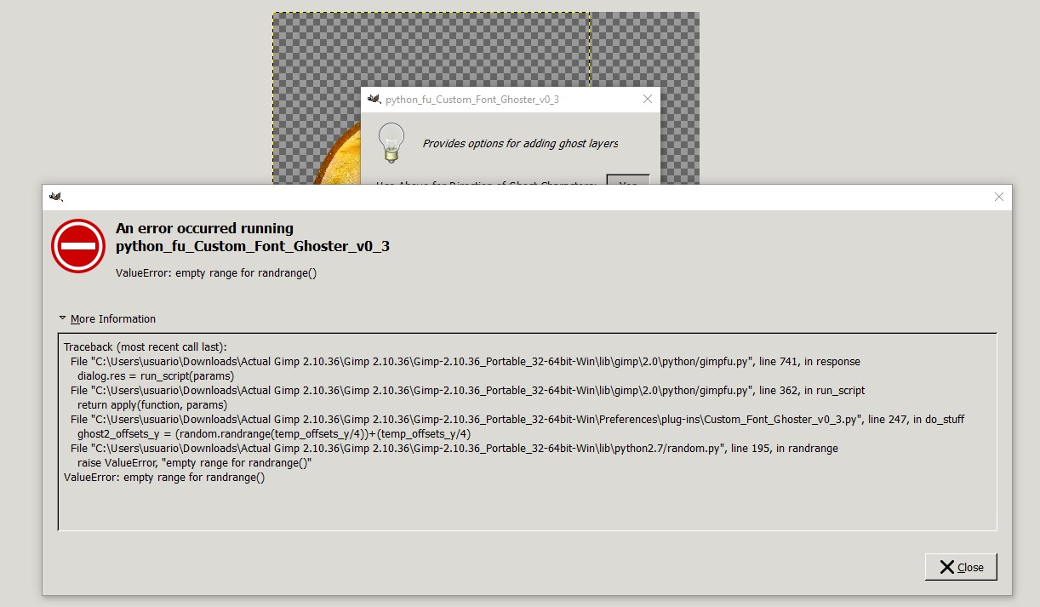Click the traceback line mentioning Custom_Font_Ghoster_v0_3.py

(517, 419)
